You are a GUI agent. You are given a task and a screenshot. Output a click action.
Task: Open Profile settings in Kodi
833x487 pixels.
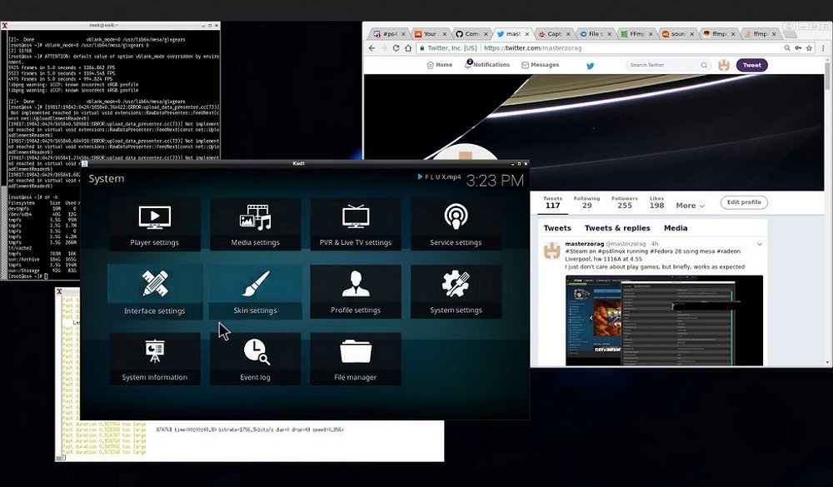tap(356, 291)
